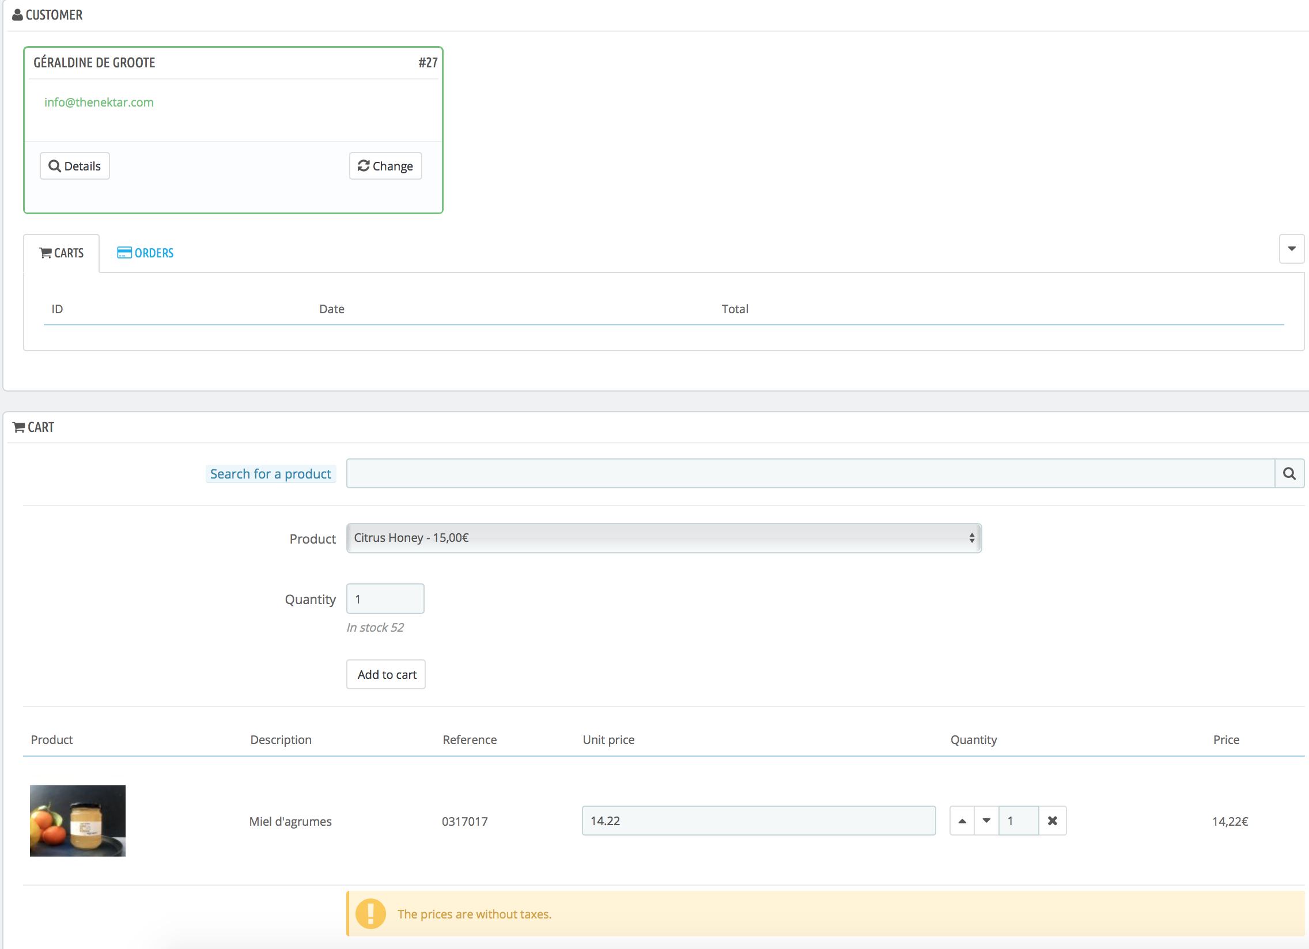Open the info@thenektar.com email link
Image resolution: width=1309 pixels, height=949 pixels.
(99, 102)
